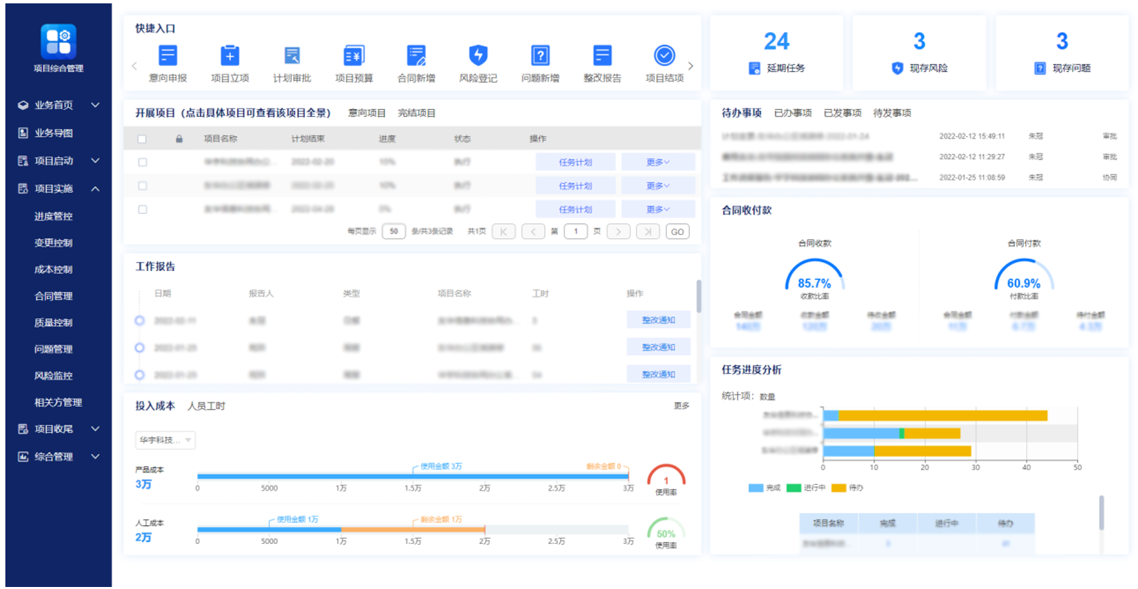The width and height of the screenshot is (1138, 589).
Task: Click 任务计划 on the first project row
Action: [575, 162]
